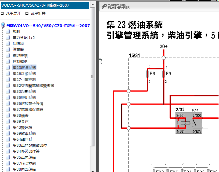219x172 pixels.
Task: Click the 菜单折叠 text link
Action: coord(38,14)
